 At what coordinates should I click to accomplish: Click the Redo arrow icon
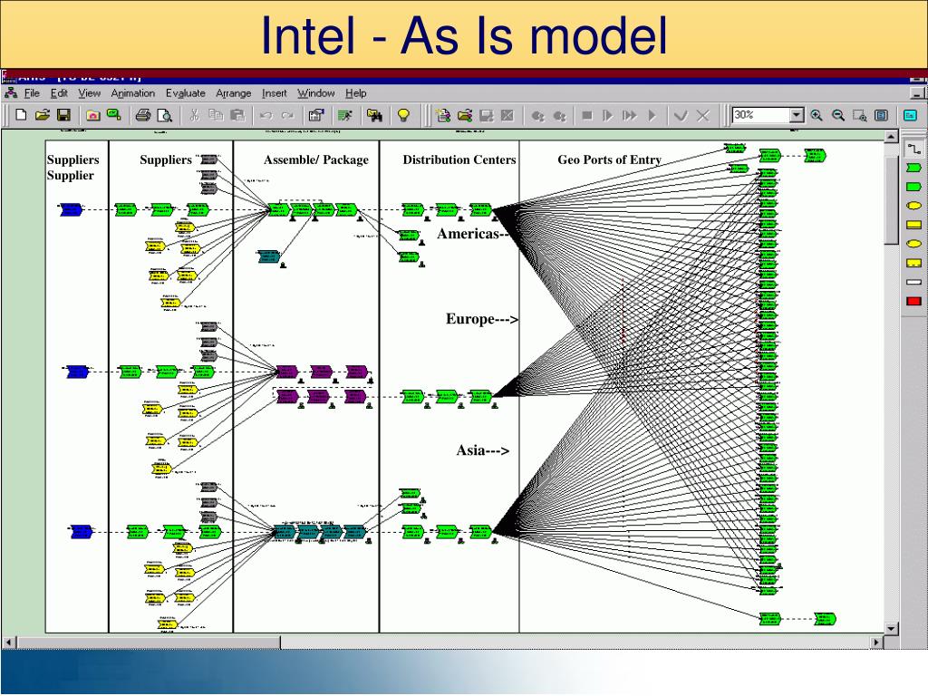(x=287, y=115)
